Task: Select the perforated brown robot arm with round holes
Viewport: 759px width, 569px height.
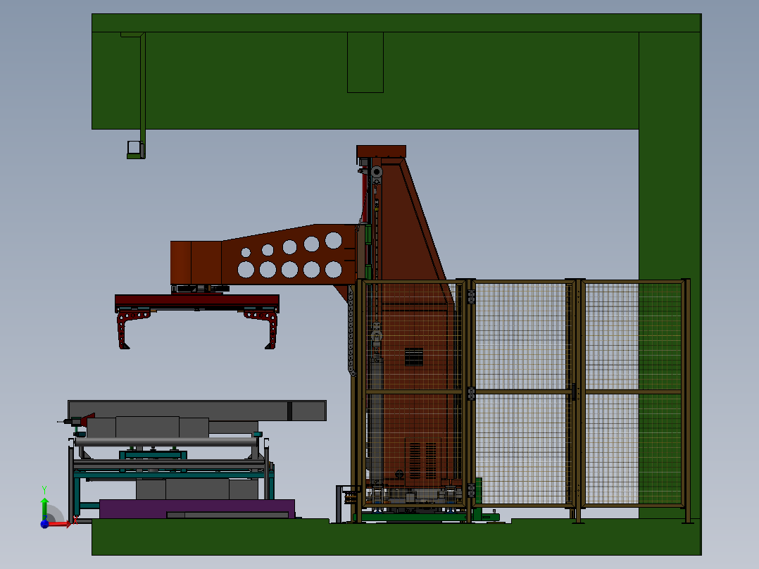Action: [x=264, y=255]
